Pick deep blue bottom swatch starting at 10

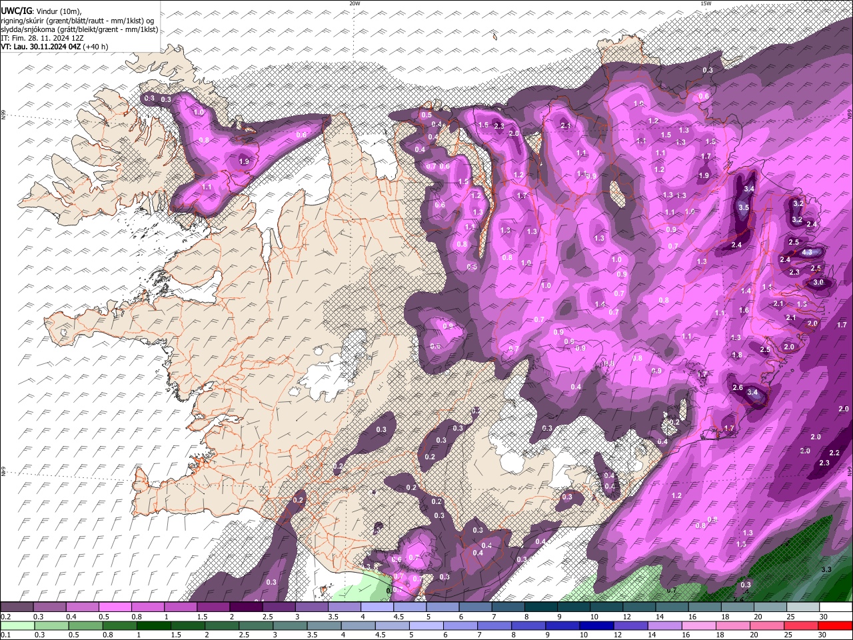[596, 626]
